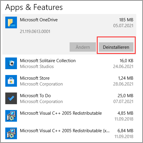Screen dimensions: 143x143
Task: Click the greyed Ändern button
Action: pyautogui.click(x=83, y=47)
